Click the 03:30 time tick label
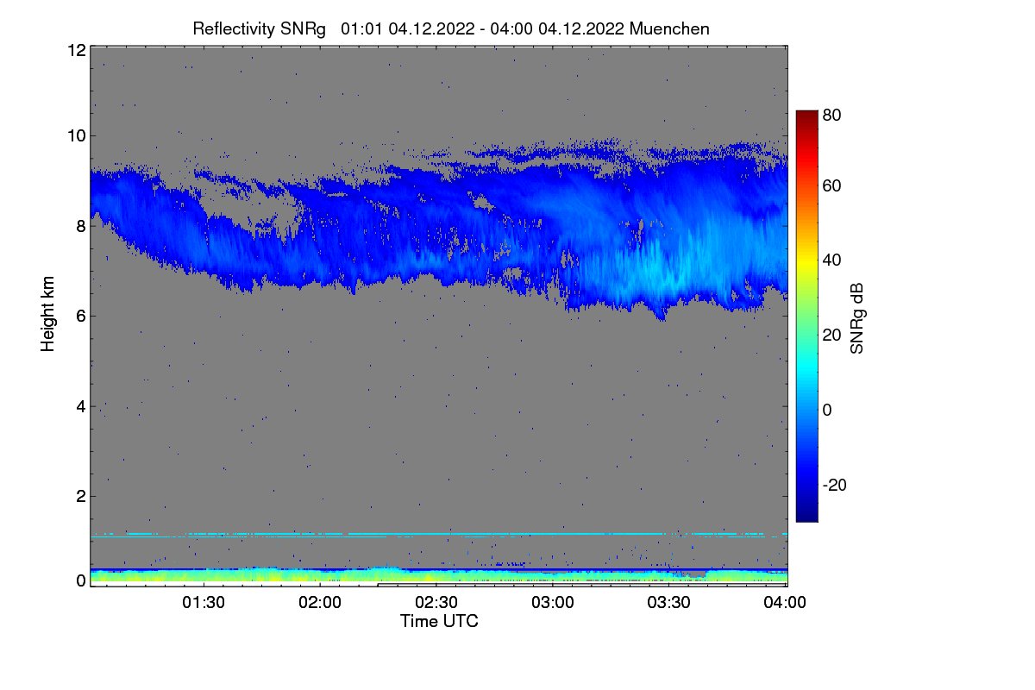Image resolution: width=1035 pixels, height=690 pixels. [x=669, y=603]
